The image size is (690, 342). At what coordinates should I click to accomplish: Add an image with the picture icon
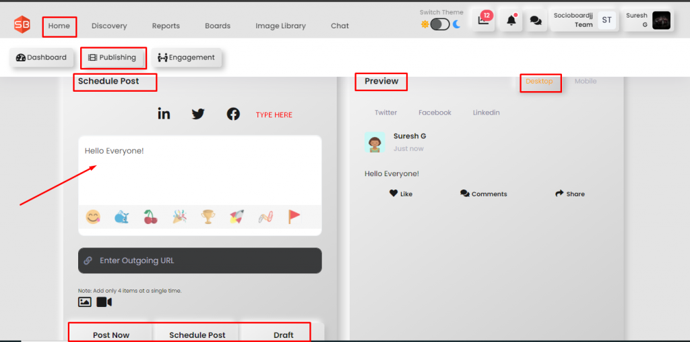pos(84,302)
